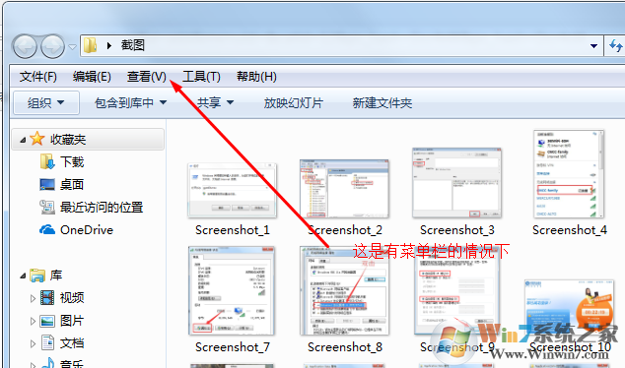Click the 音乐 music note icon
The width and height of the screenshot is (625, 368).
[48, 363]
